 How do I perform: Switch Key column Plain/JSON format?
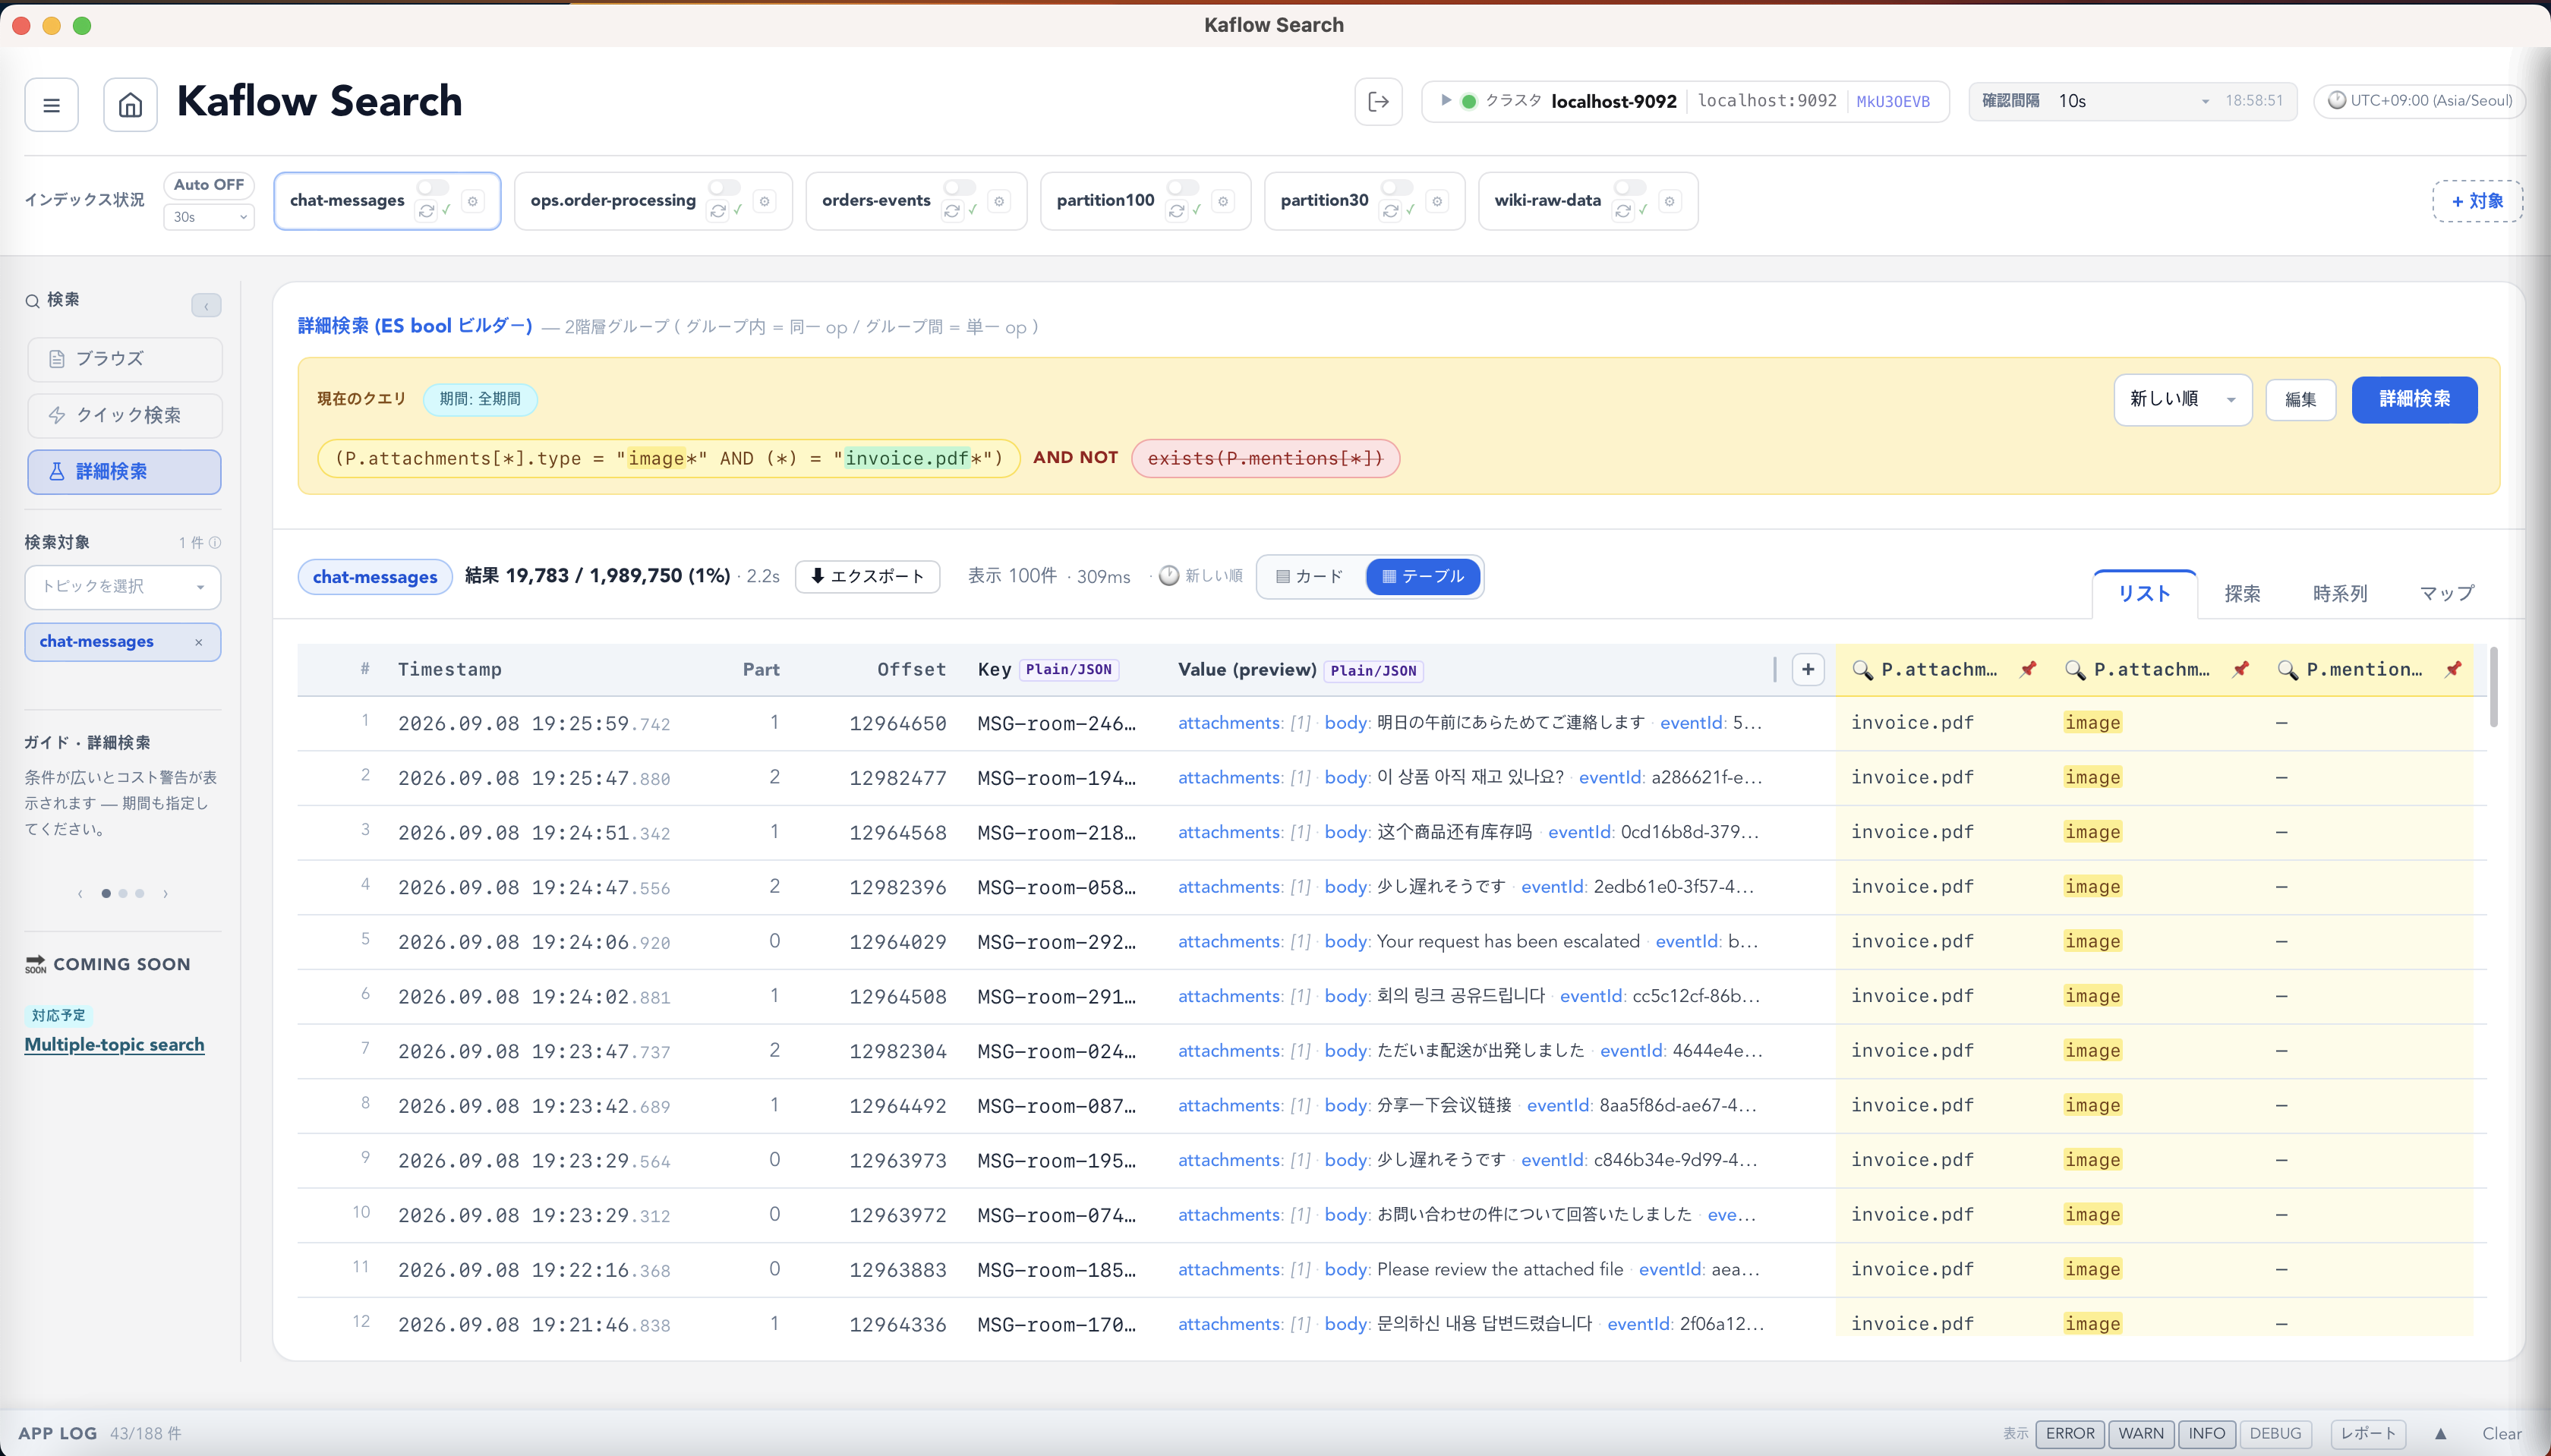(x=1069, y=670)
